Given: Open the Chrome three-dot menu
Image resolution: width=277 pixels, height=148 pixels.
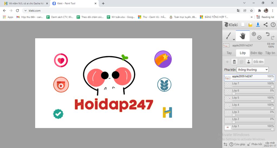Looking at the screenshot, I should click(273, 11).
